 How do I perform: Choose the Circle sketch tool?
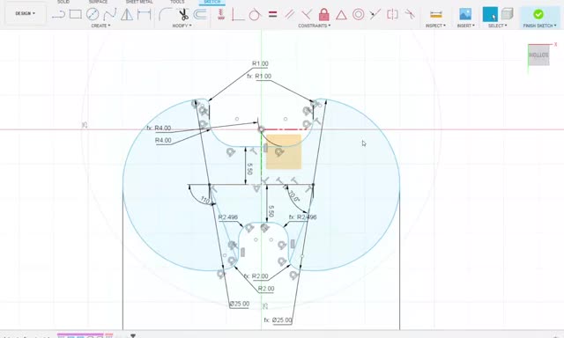93,14
